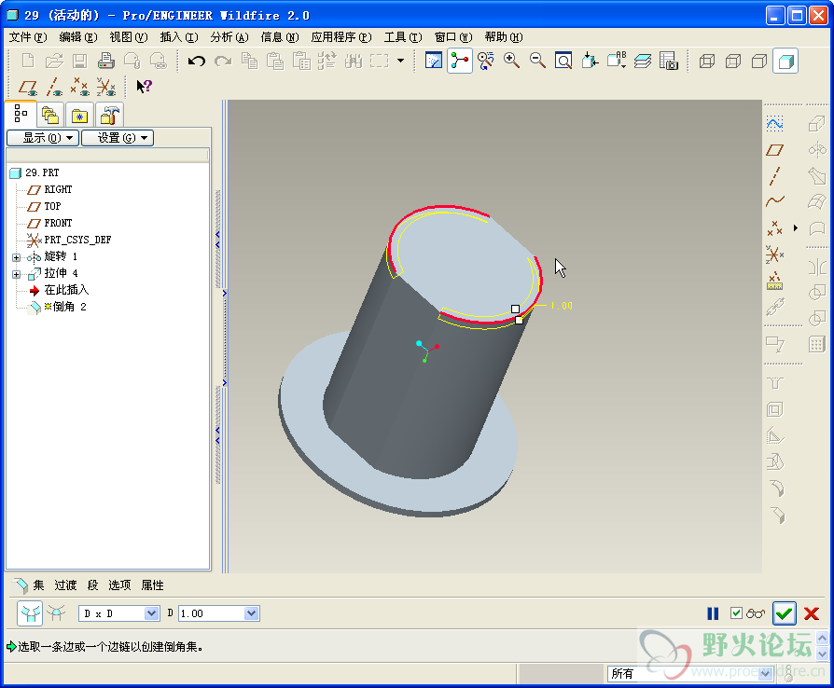Click the context-sensitive help pointer
Viewport: 834px width, 688px height.
click(x=144, y=87)
